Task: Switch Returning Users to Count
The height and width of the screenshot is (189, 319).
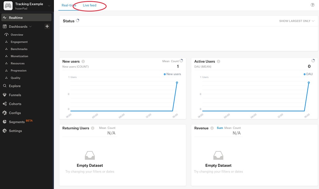Action: [x=112, y=128]
